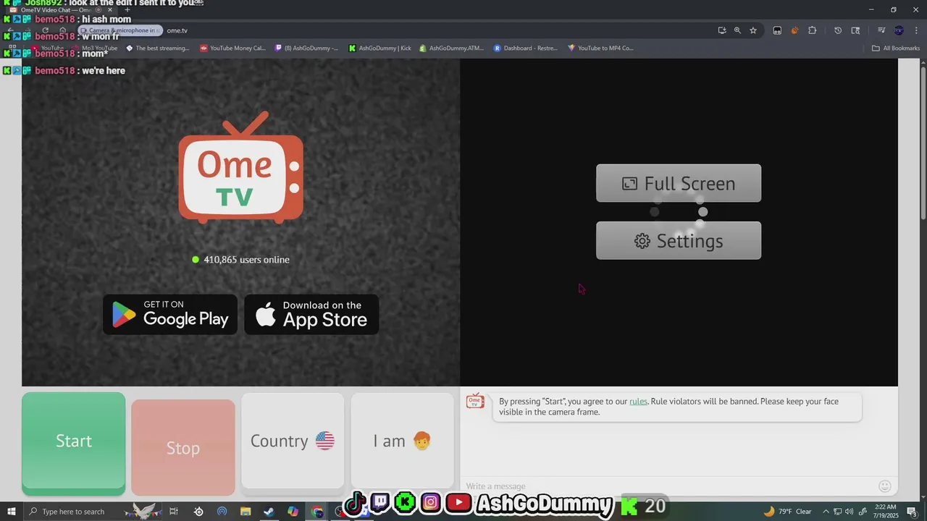Click the volume speaker tray icon
927x521 pixels.
(849, 512)
